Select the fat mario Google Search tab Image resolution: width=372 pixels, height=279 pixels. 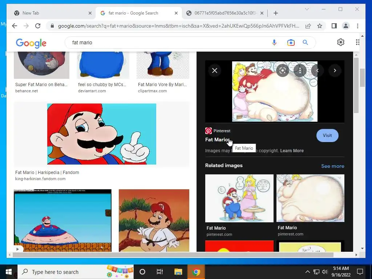[138, 13]
